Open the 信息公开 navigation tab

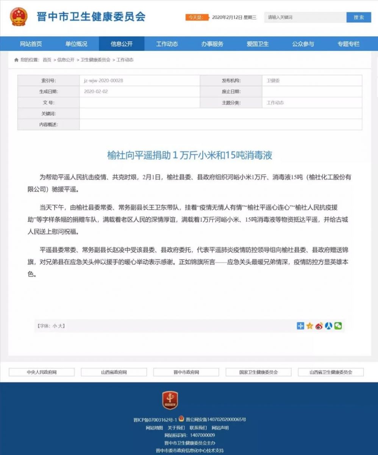pyautogui.click(x=122, y=44)
